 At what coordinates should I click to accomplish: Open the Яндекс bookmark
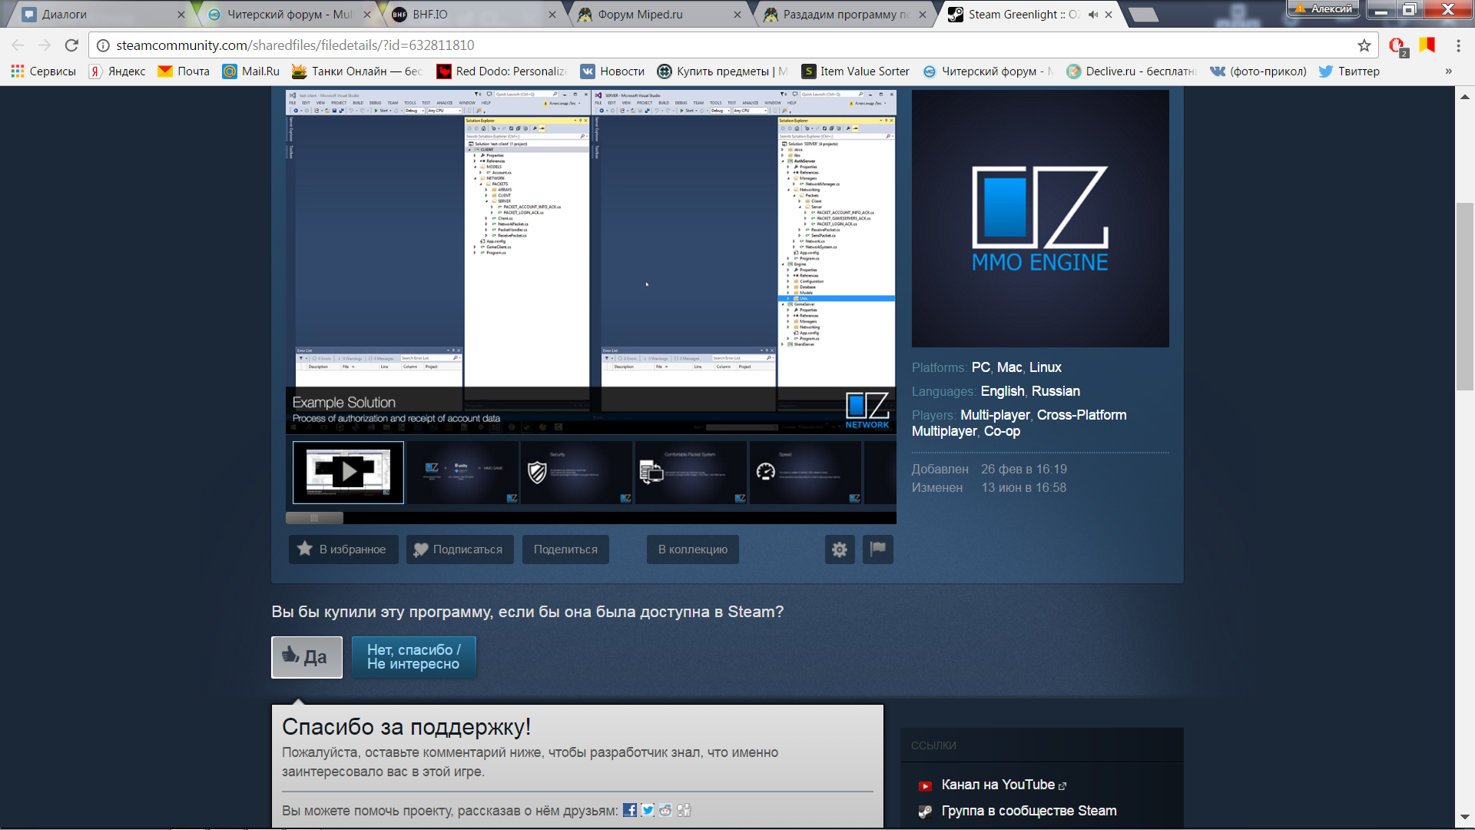coord(118,71)
